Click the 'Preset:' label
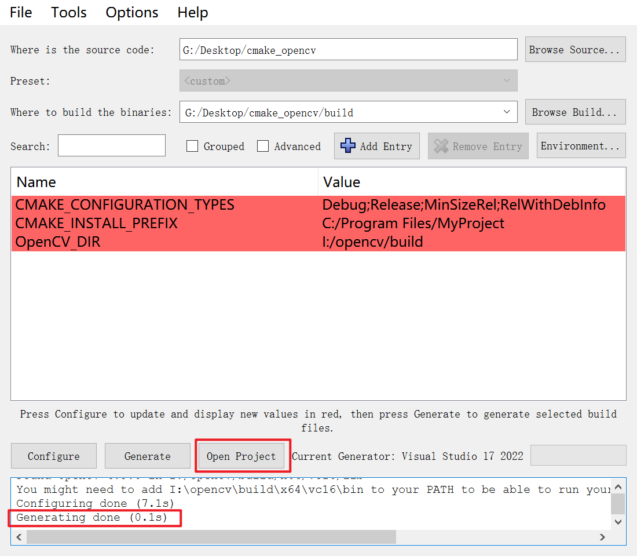The image size is (637, 556). point(30,81)
